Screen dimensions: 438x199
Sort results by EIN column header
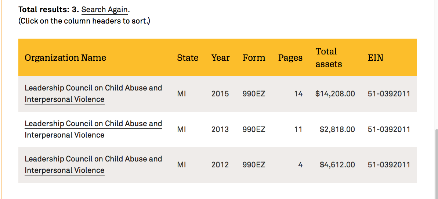(x=375, y=58)
